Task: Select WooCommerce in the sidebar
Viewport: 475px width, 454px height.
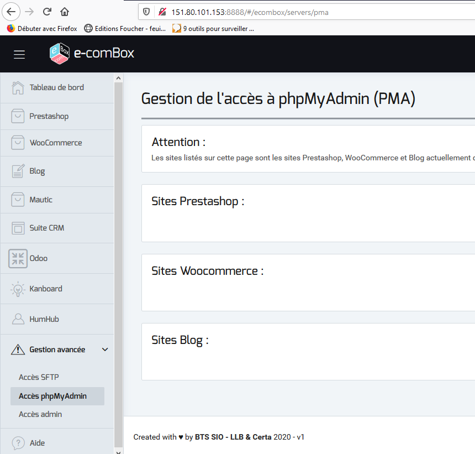Action: coord(56,143)
